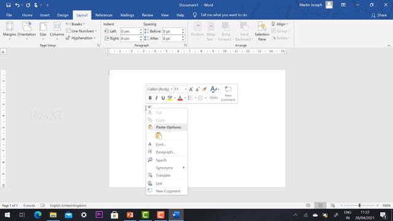The image size is (393, 221).
Task: Open the File tab
Action: (9, 15)
